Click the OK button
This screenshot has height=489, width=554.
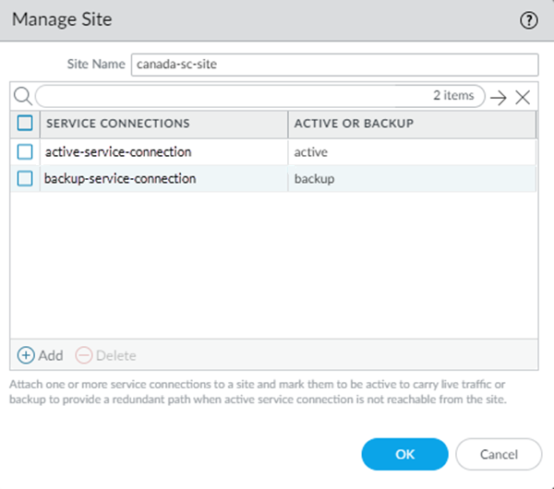[404, 454]
